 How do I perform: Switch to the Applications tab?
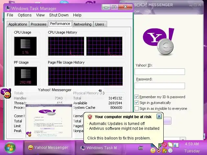pyautogui.click(x=18, y=24)
